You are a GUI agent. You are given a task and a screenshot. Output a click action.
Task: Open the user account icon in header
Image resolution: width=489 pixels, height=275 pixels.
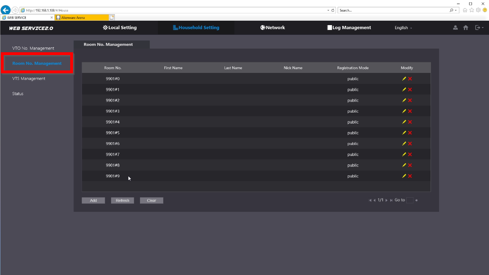[x=455, y=28]
